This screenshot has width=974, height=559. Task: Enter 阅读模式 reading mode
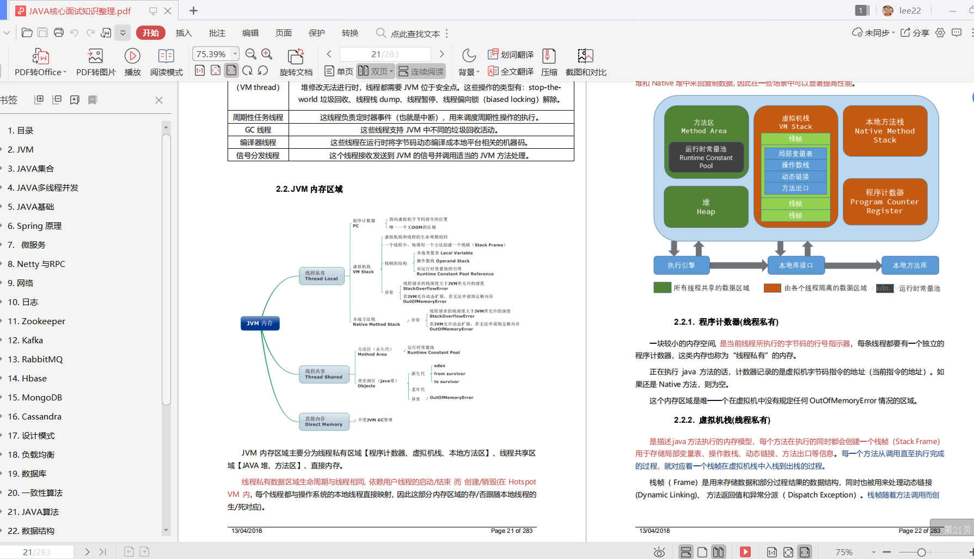click(166, 62)
